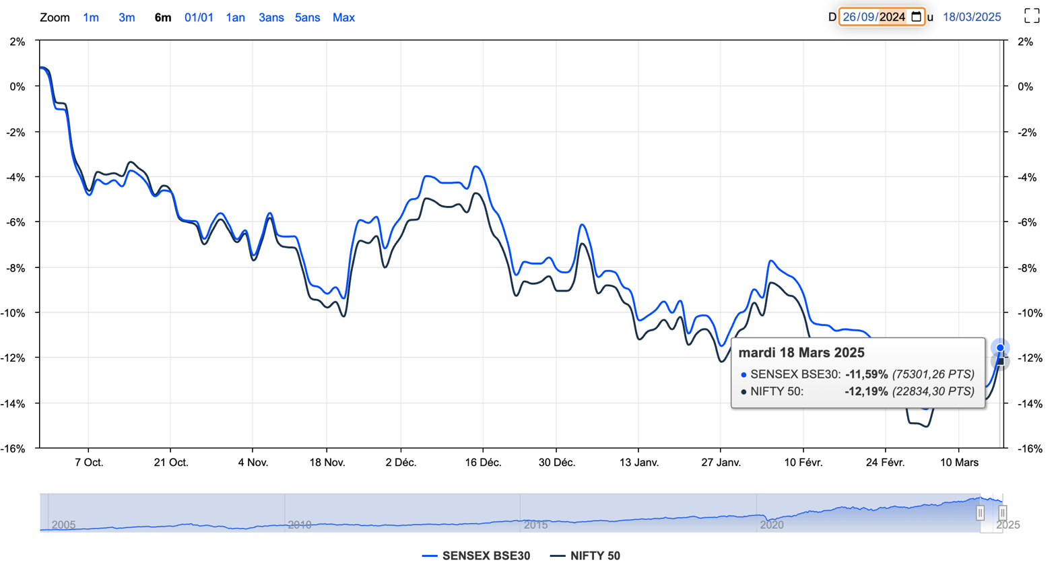The image size is (1056, 571).
Task: Click the start date field 26/09/2024
Action: (873, 17)
